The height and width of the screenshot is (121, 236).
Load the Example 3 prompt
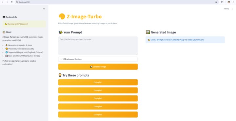pos(98,98)
